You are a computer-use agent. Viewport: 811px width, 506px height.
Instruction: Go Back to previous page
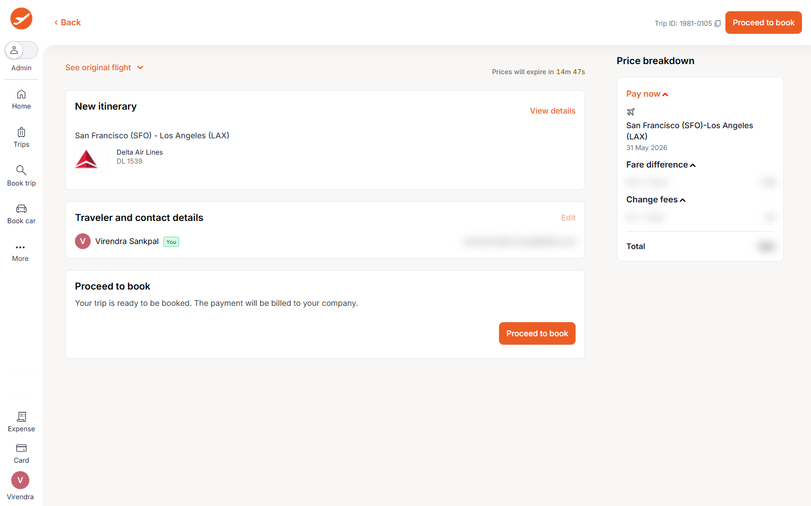(x=68, y=22)
